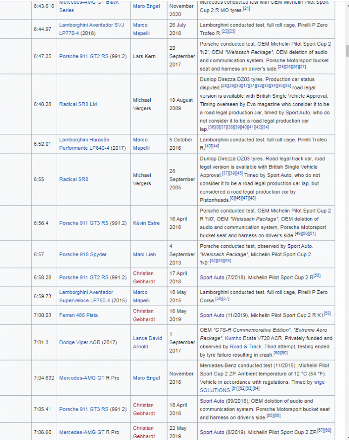Open citation [55] in the 6:58.28 row
The image size is (349, 440).
click(x=317, y=275)
